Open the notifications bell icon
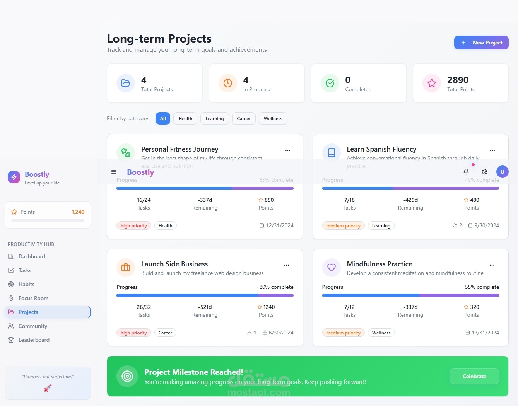The height and width of the screenshot is (406, 518). pos(466,172)
